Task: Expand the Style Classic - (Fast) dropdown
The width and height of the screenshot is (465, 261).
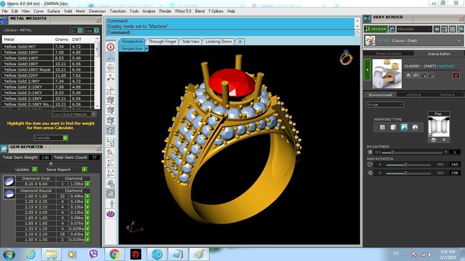Action: tap(459, 41)
